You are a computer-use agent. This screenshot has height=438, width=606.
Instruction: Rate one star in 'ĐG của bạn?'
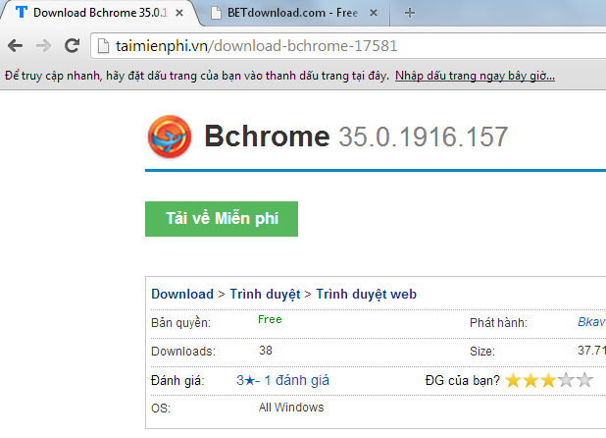click(x=513, y=380)
